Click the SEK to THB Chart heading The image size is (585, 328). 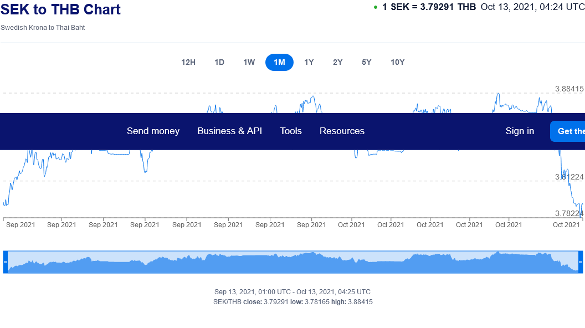pyautogui.click(x=61, y=9)
